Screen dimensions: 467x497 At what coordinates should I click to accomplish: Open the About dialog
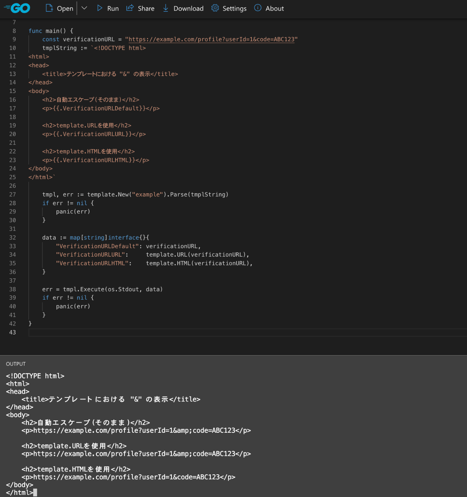click(x=269, y=8)
